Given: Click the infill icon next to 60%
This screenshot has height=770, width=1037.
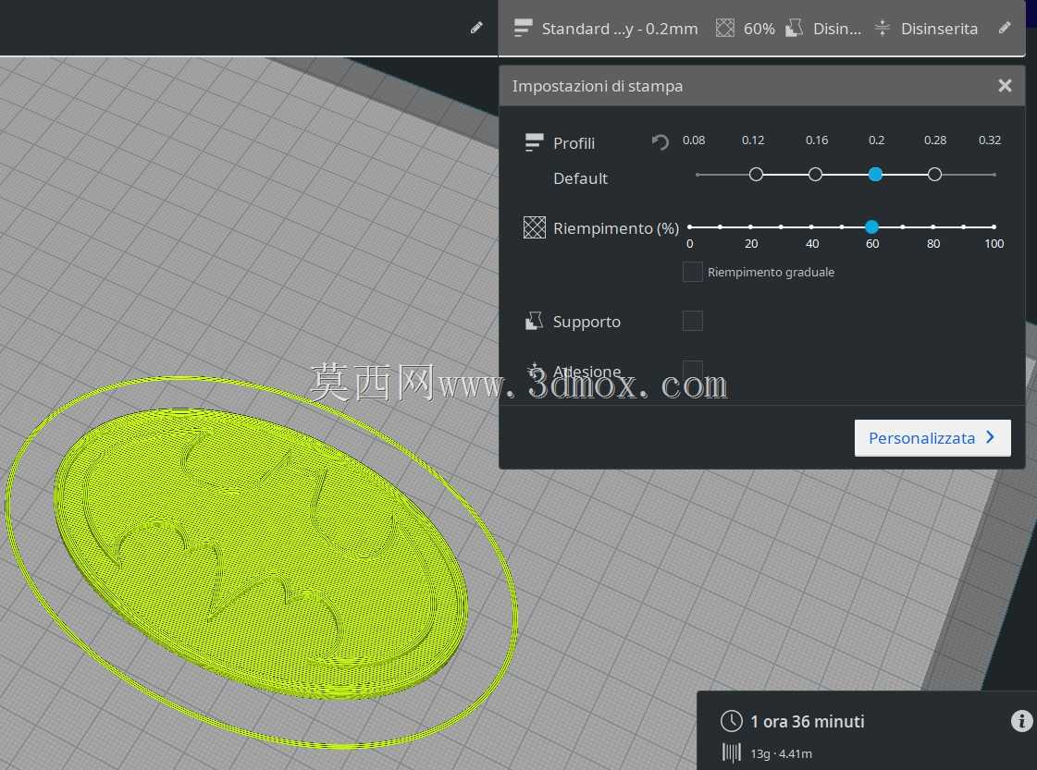Looking at the screenshot, I should click(x=725, y=28).
